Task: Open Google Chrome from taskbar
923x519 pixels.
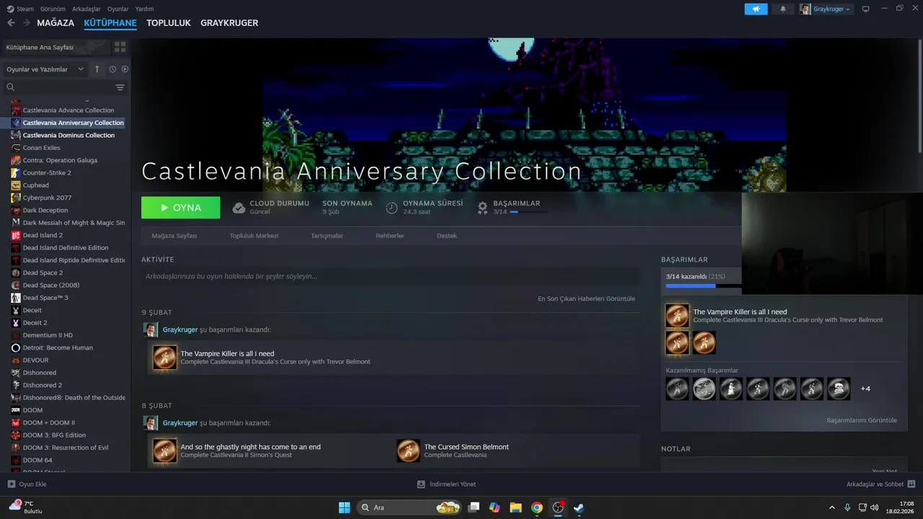Action: pos(536,507)
